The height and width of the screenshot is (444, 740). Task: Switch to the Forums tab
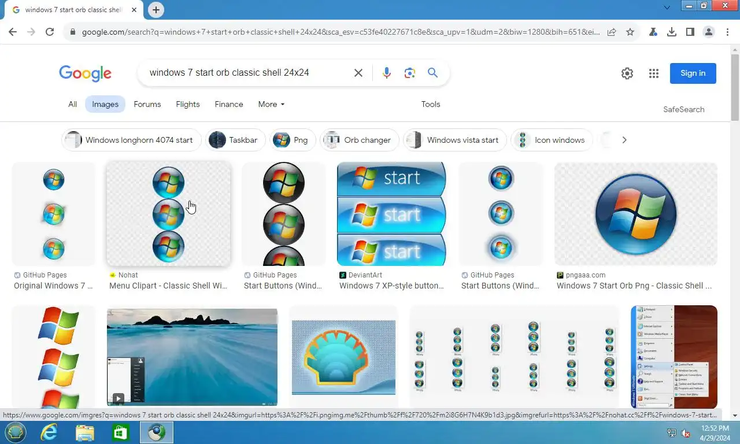coord(147,104)
